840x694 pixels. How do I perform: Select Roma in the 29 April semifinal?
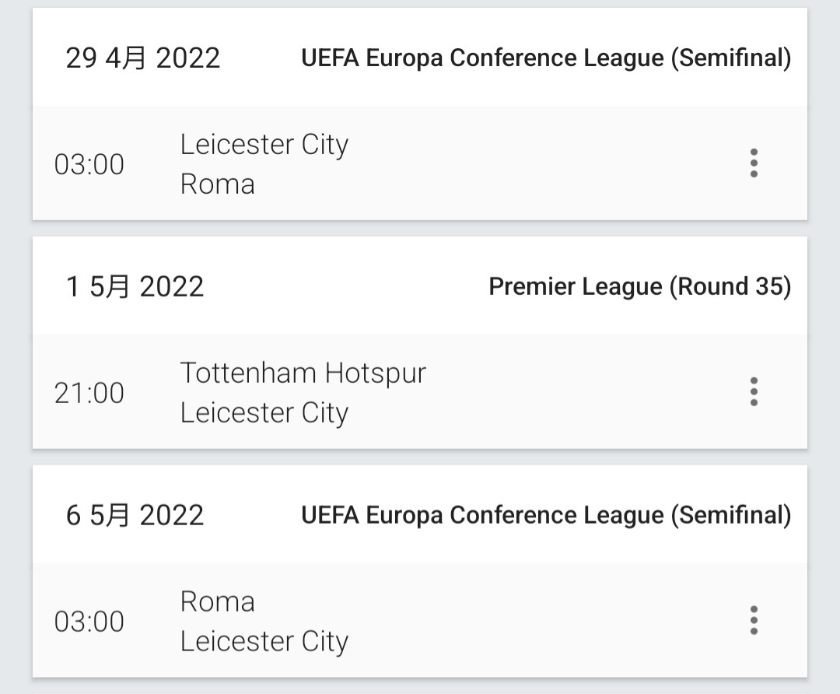218,184
